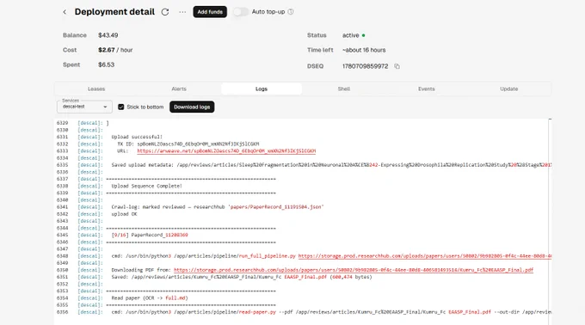The width and height of the screenshot is (585, 325).
Task: Click the [9/16] PaperRecord log line
Action: (x=150, y=236)
